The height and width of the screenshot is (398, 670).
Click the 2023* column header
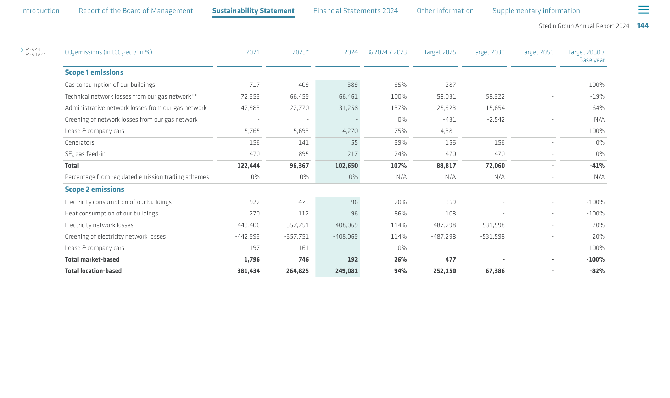[x=300, y=52]
